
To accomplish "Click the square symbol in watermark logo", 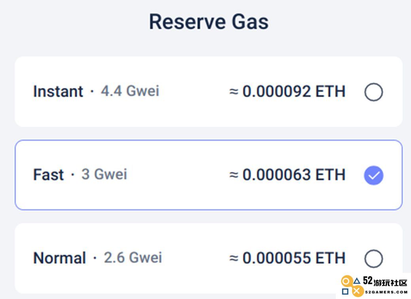I will tap(345, 291).
